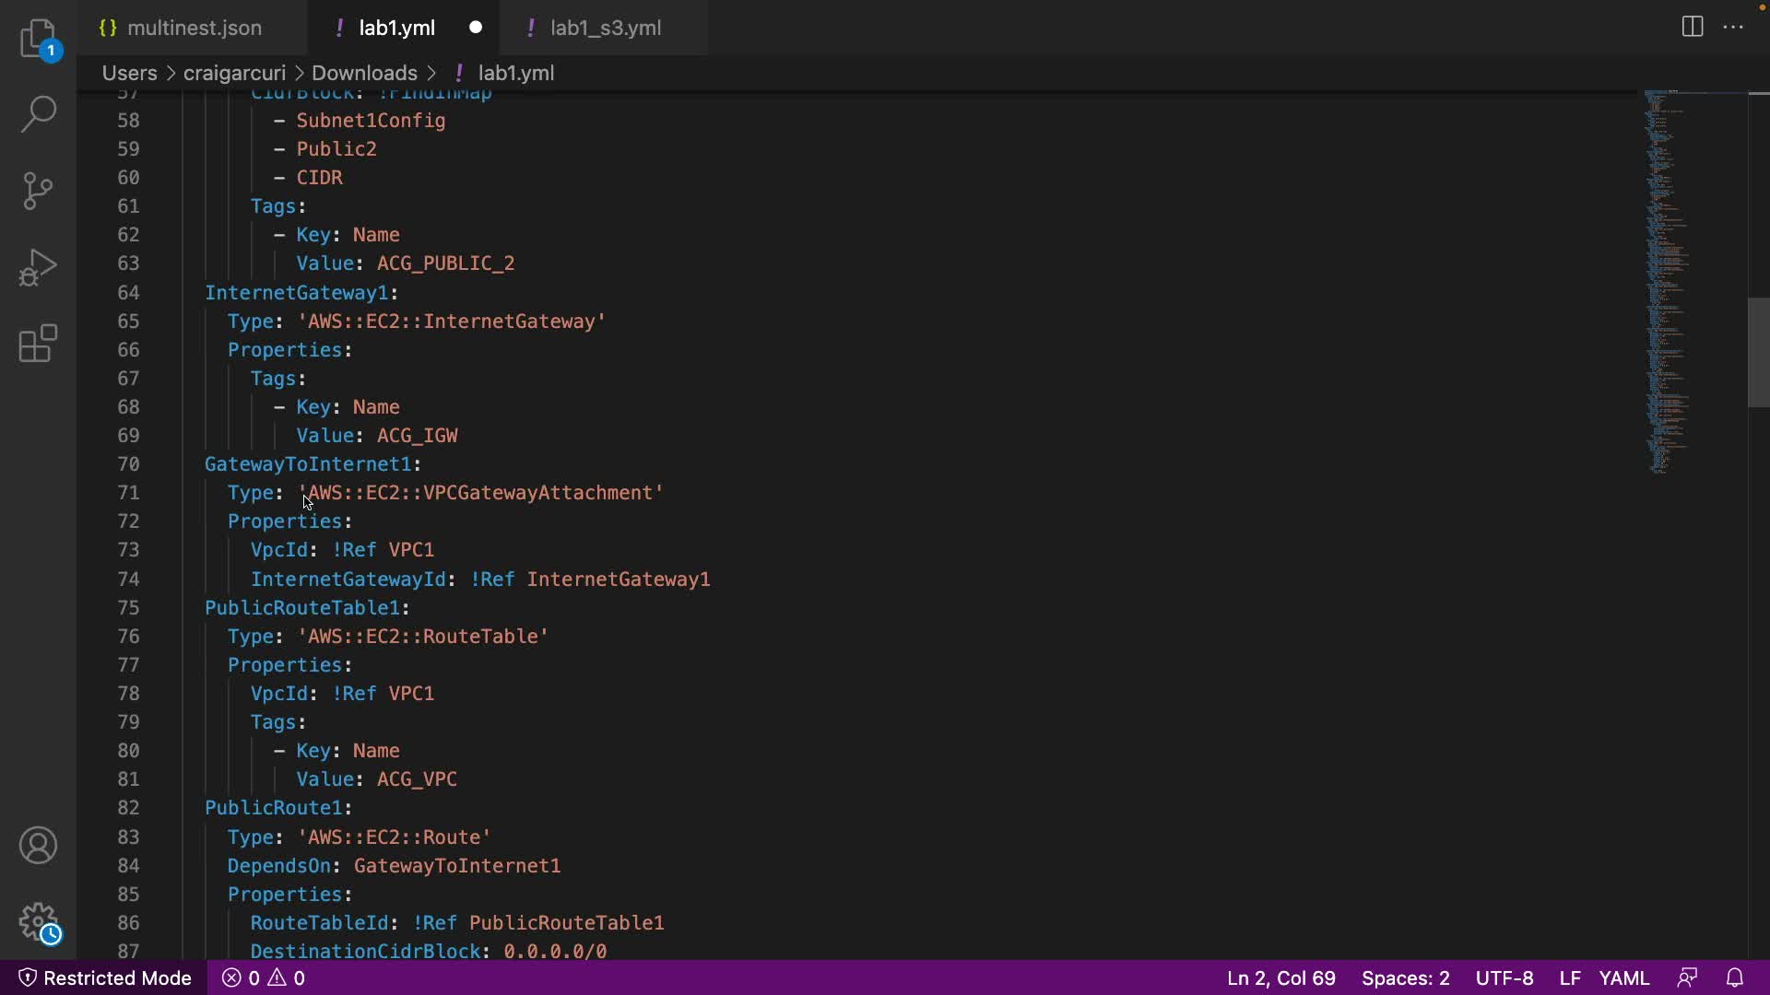Change the YAML language mode
Viewport: 1770px width, 995px height.
[x=1623, y=977]
